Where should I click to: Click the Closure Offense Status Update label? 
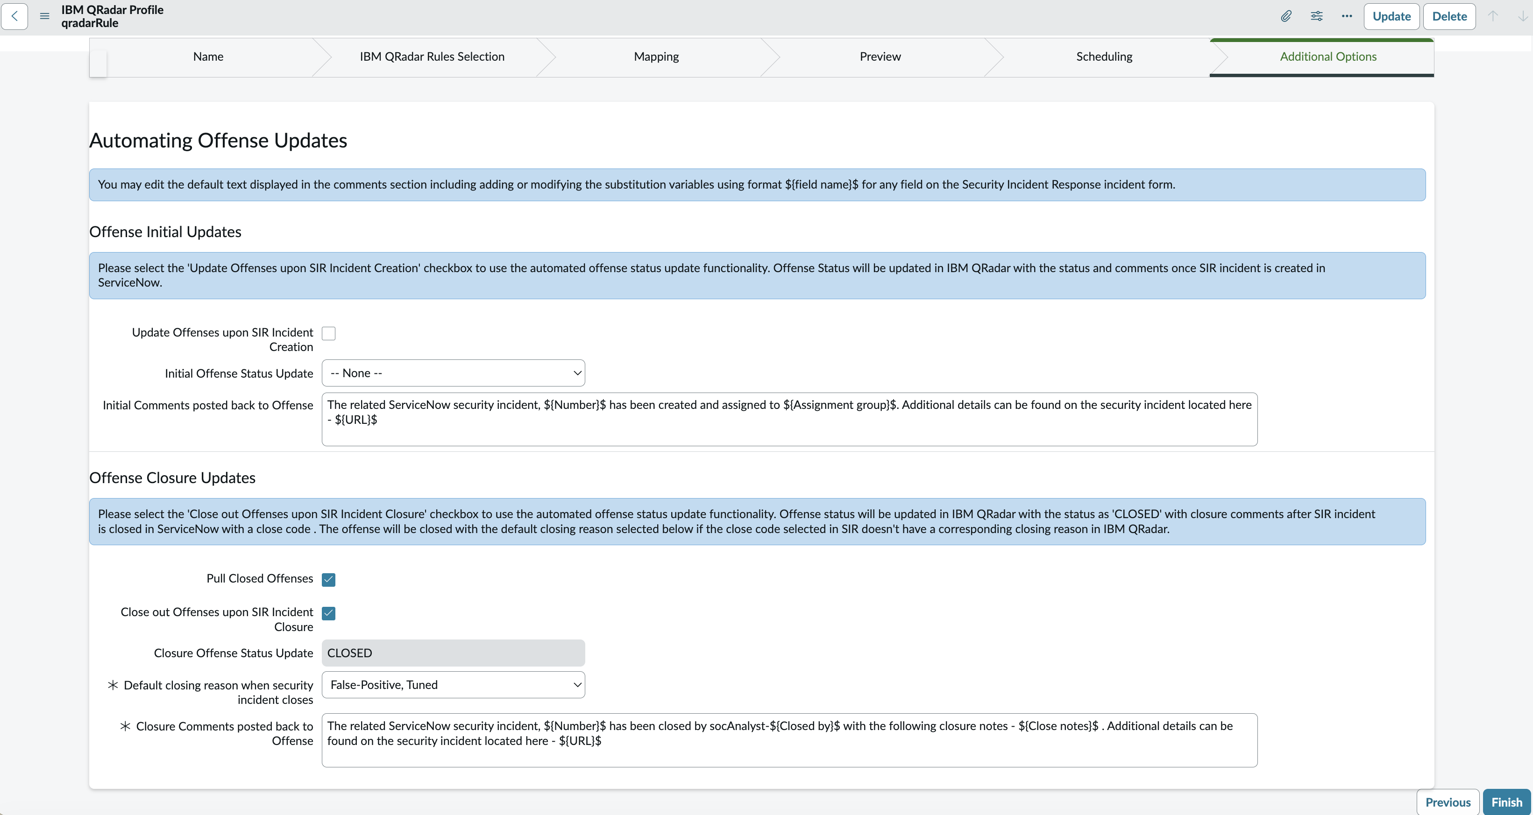pyautogui.click(x=233, y=653)
